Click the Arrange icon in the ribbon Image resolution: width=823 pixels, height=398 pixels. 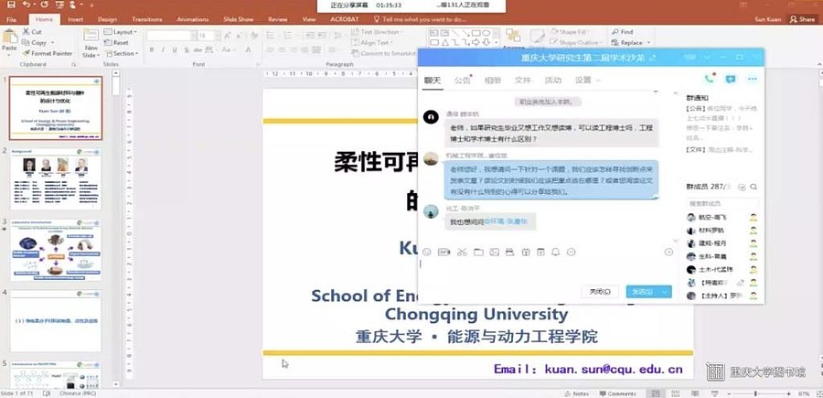tap(513, 37)
